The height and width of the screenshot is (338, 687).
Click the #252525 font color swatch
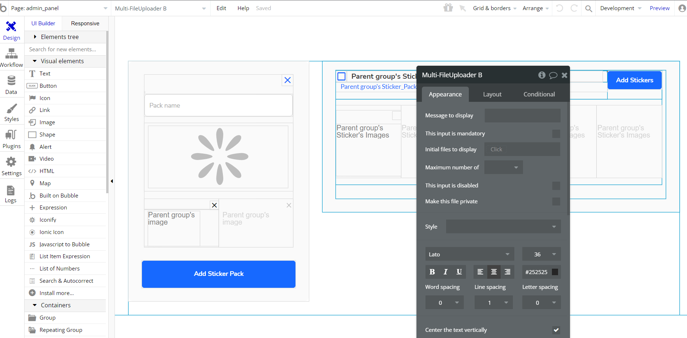coord(555,272)
